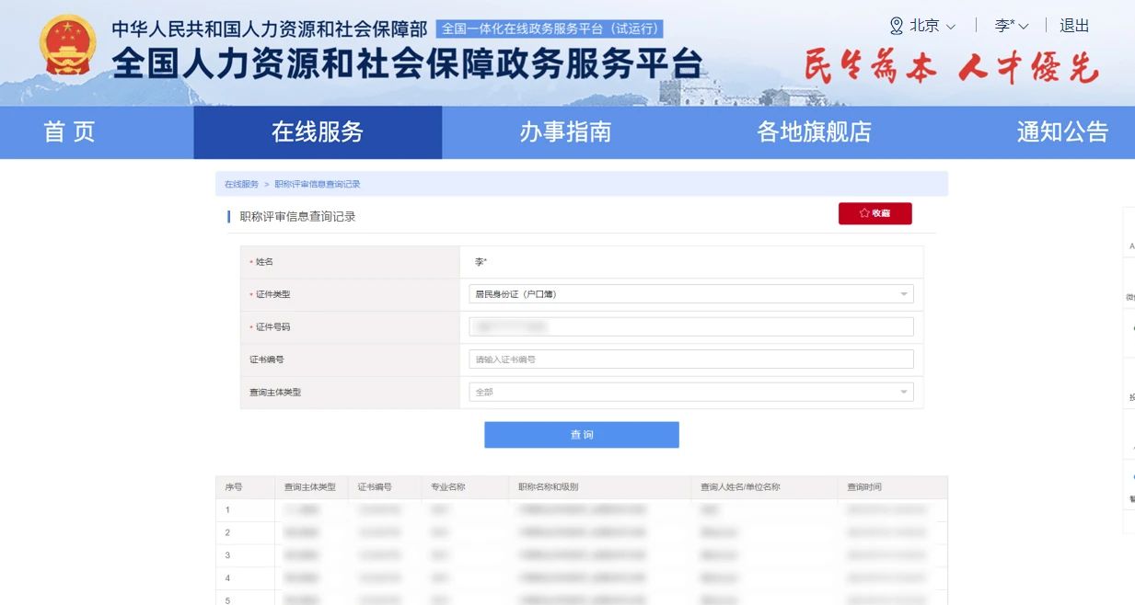Click the 在线服务 breadcrumb link
Viewport: 1135px width, 605px height.
[x=241, y=185]
